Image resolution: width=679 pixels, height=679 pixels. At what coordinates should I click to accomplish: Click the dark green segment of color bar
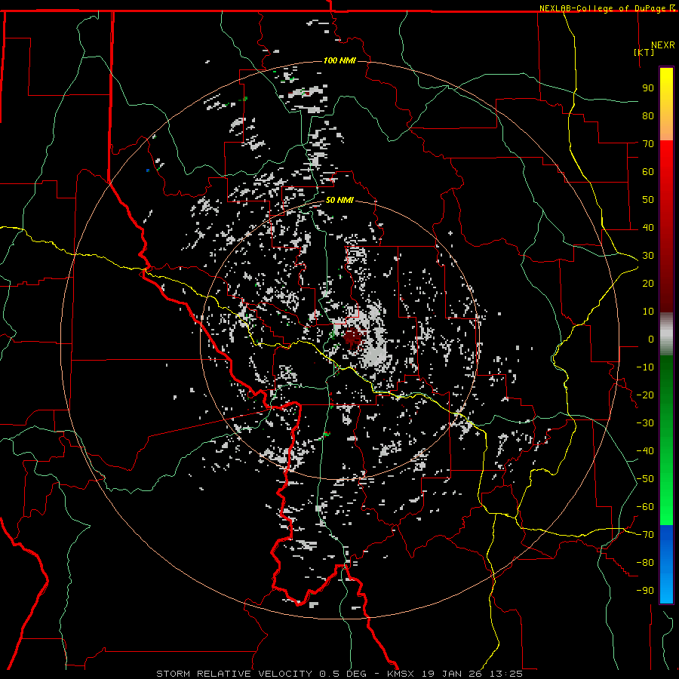666,376
